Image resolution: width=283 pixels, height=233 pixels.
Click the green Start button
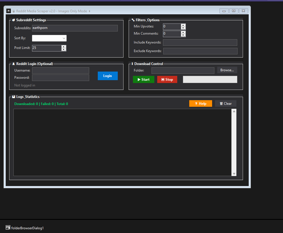pyautogui.click(x=144, y=80)
